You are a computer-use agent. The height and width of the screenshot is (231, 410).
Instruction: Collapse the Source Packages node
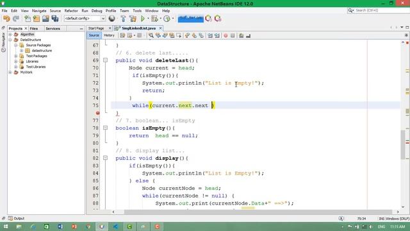point(16,46)
